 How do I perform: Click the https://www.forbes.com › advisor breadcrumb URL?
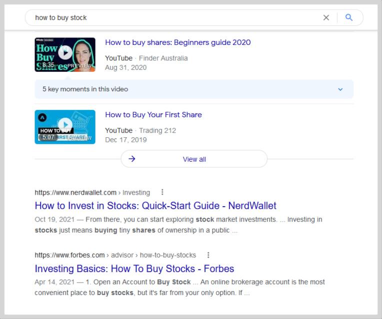(x=115, y=255)
